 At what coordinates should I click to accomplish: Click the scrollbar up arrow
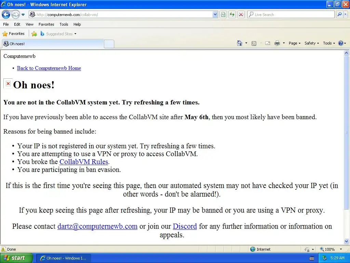pyautogui.click(x=347, y=53)
